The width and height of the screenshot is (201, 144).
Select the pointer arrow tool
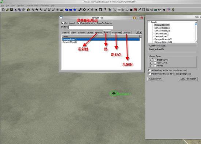click(x=33, y=10)
